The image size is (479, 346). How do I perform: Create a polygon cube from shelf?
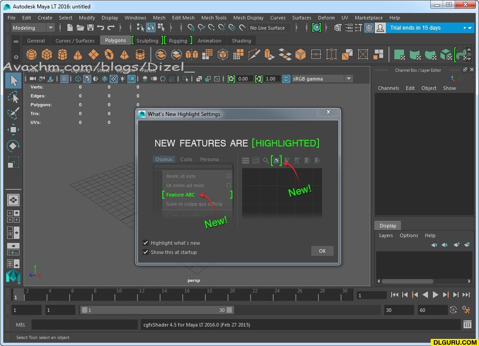pos(47,54)
